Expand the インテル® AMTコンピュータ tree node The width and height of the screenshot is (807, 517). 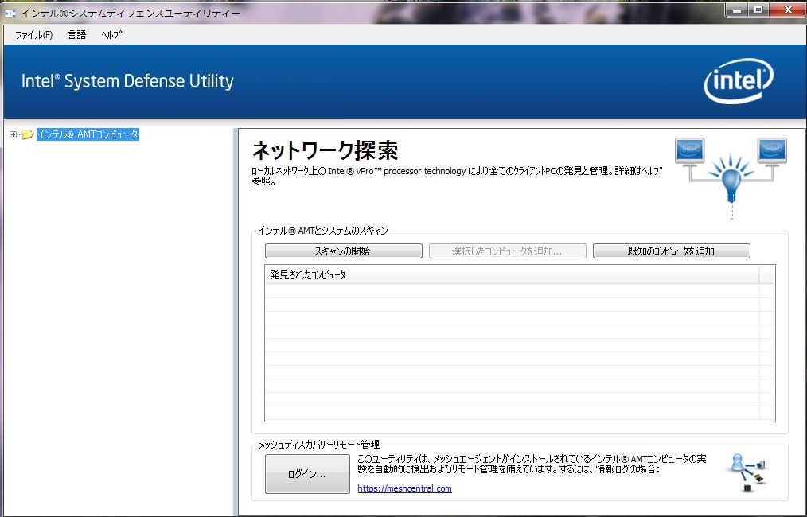tap(13, 134)
